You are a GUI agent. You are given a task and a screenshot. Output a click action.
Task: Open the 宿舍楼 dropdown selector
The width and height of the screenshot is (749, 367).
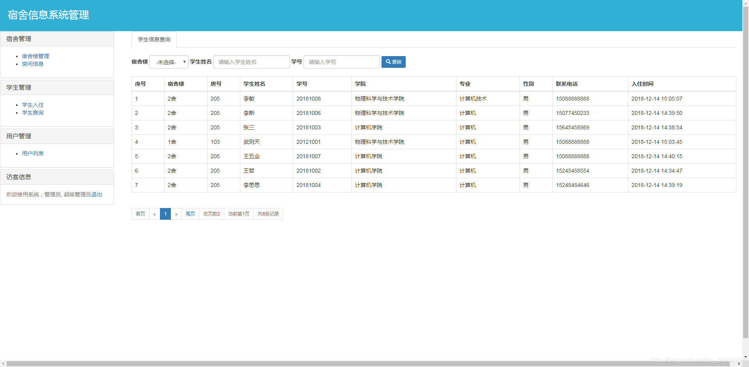[x=169, y=62]
